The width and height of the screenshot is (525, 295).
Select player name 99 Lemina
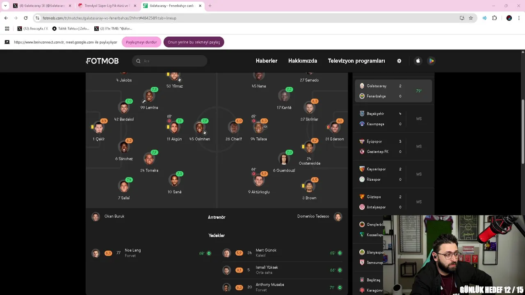tap(149, 108)
